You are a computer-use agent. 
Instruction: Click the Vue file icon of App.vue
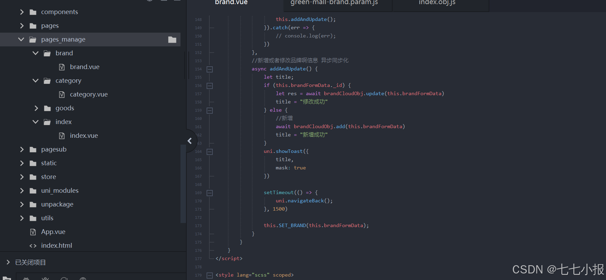point(33,232)
